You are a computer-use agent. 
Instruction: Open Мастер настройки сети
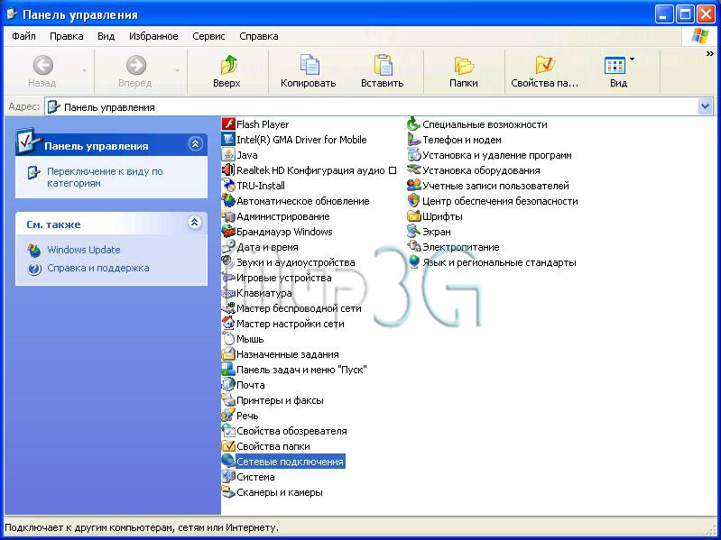pos(283,324)
